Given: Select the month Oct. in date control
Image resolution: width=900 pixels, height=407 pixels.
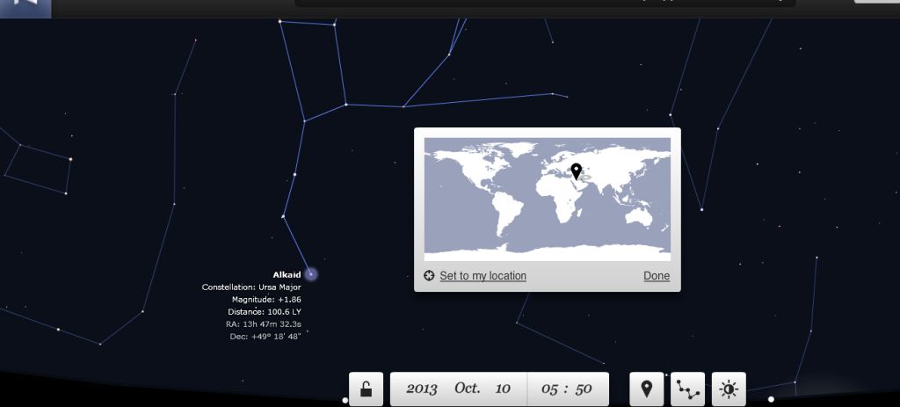Looking at the screenshot, I should coord(468,388).
